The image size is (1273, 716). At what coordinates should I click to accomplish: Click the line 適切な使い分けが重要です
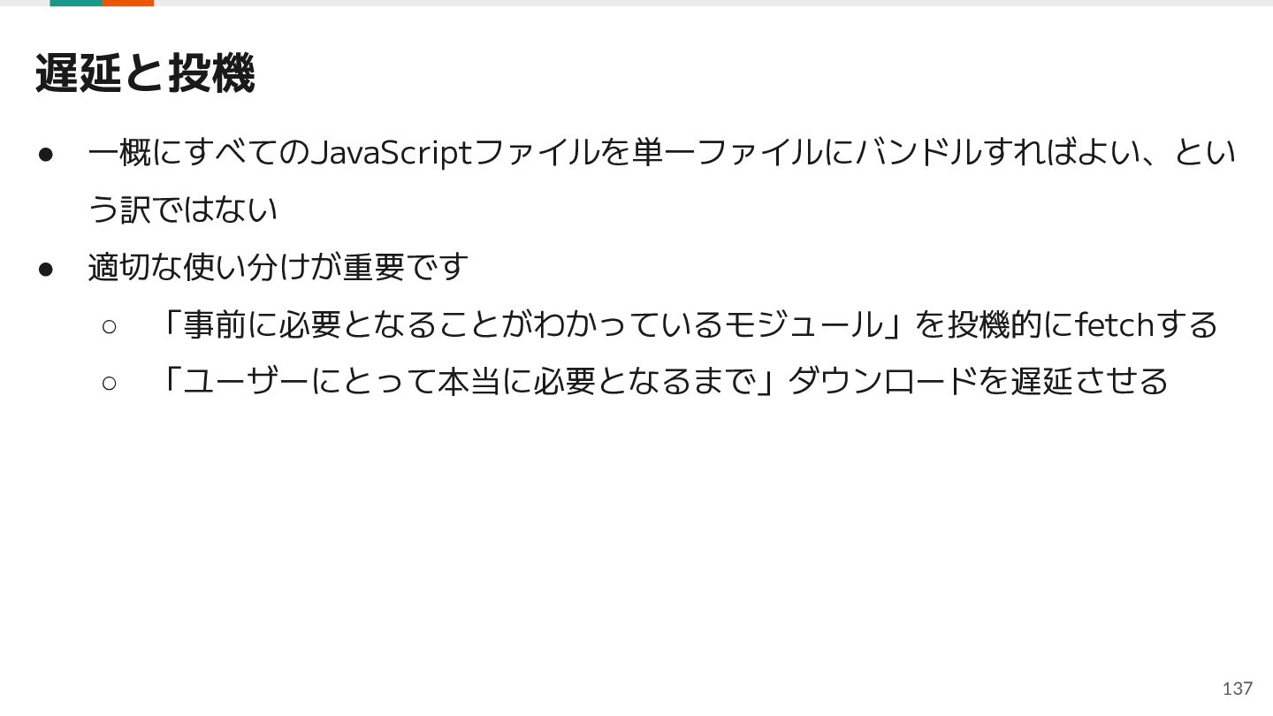(x=278, y=266)
